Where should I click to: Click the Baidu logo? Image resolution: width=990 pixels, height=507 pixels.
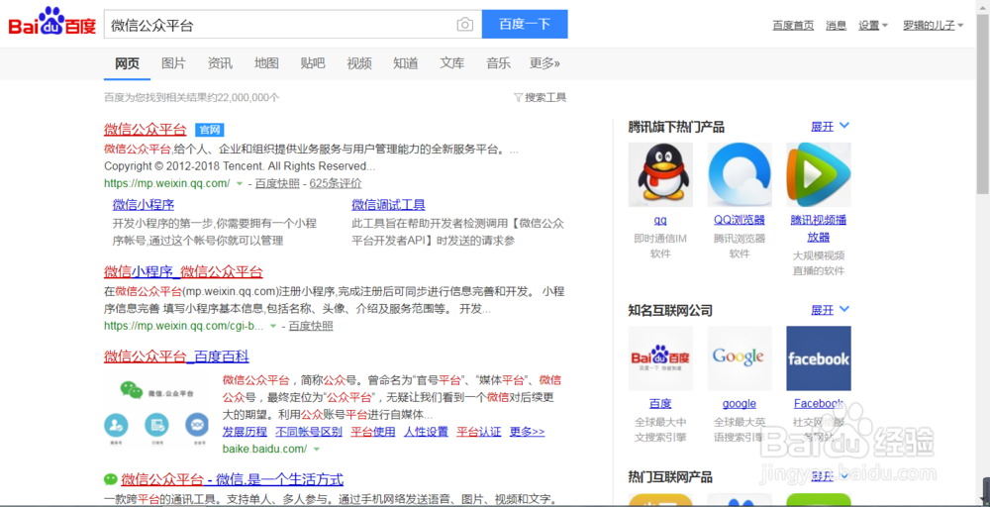point(51,22)
